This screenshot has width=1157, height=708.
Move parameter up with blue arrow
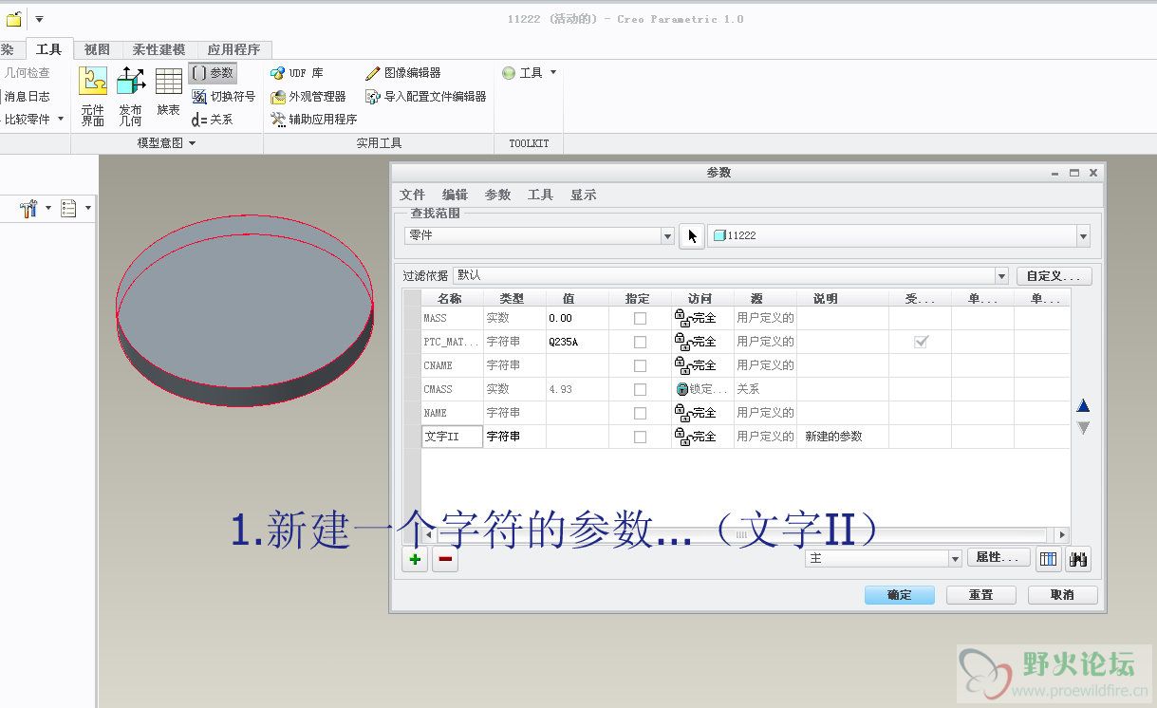(1083, 405)
